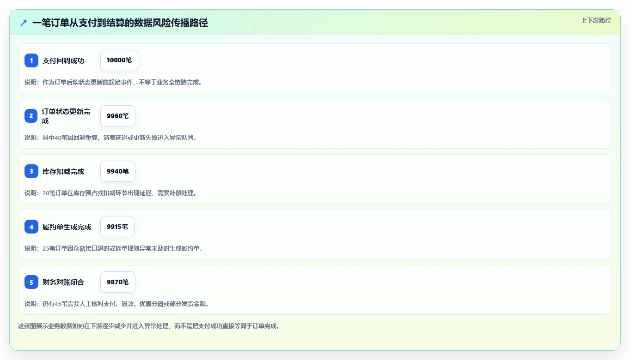The image size is (630, 360).
Task: Click the note mentioning 40笔 entering 异常队列
Action: (x=112, y=138)
